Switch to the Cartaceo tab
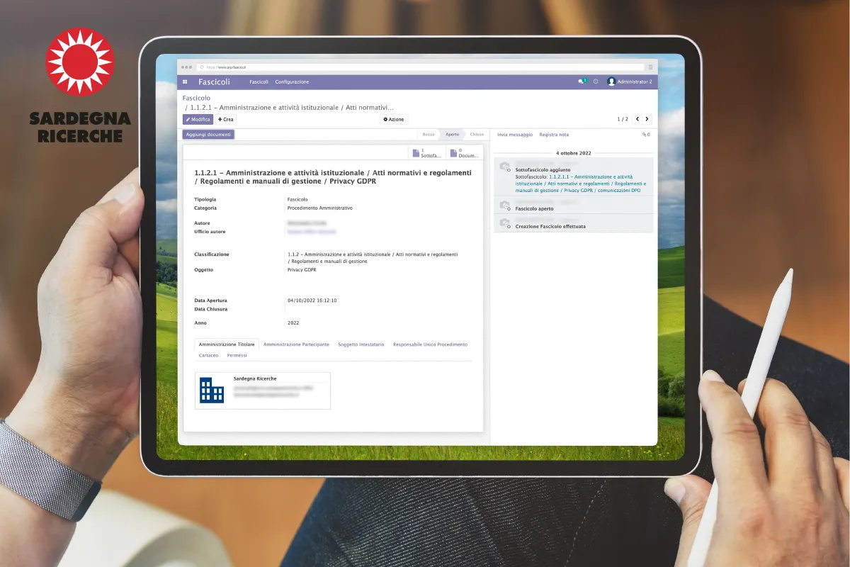This screenshot has width=850, height=567. (x=208, y=355)
